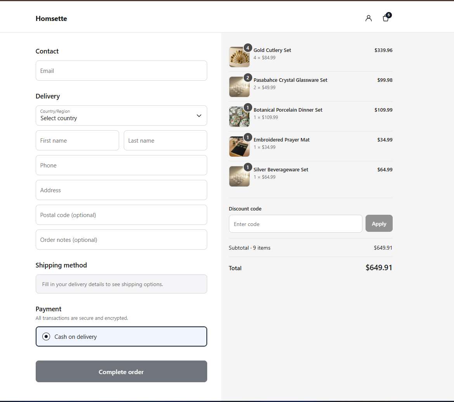Screen dimensions: 454x402
Task: Click the Silver Beverageware Set name
Action: pyautogui.click(x=281, y=170)
